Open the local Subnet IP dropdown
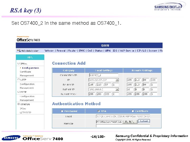 point(117,89)
